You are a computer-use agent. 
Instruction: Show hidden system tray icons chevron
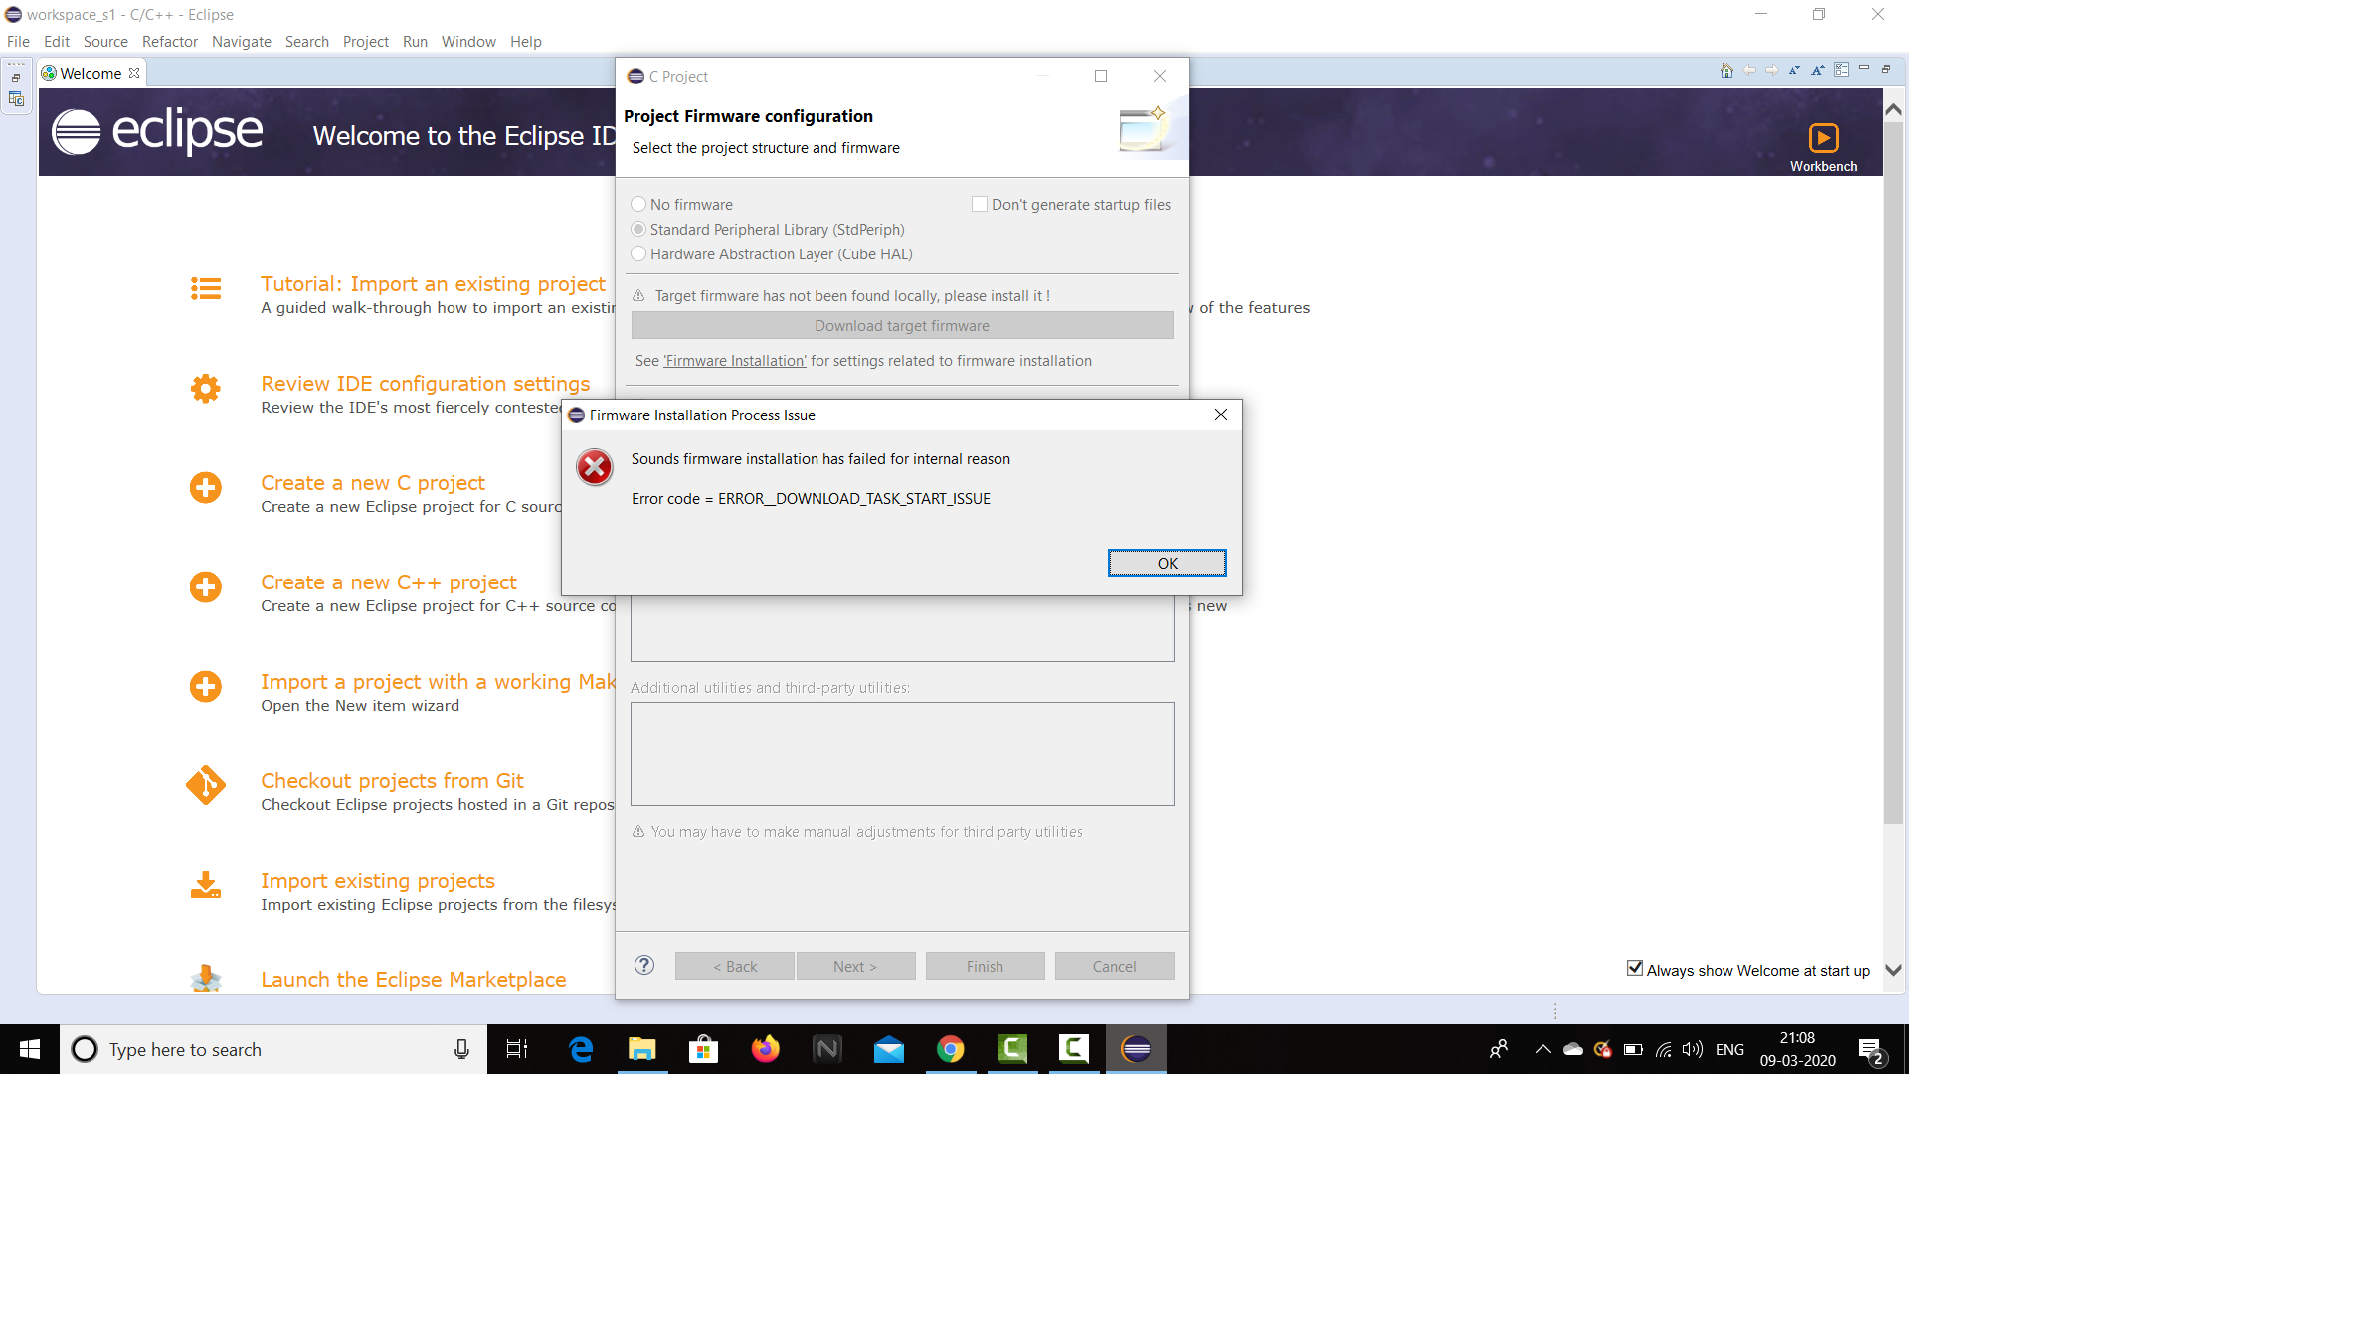[1542, 1049]
